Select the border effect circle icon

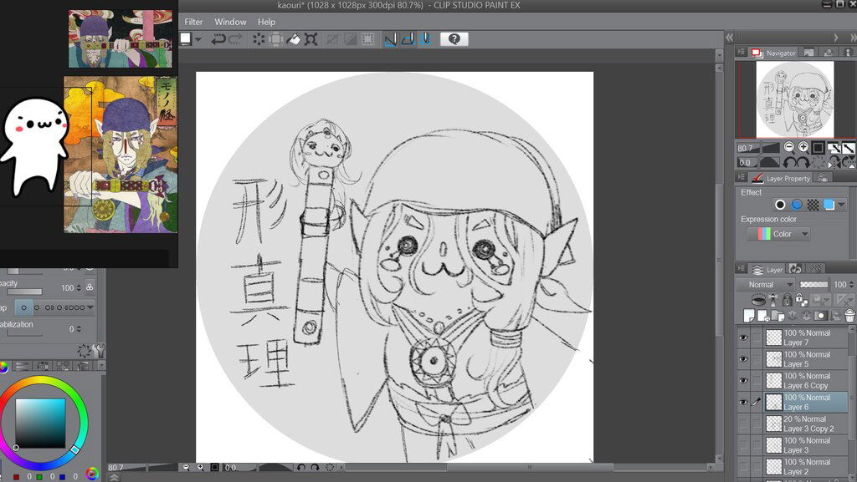(780, 205)
